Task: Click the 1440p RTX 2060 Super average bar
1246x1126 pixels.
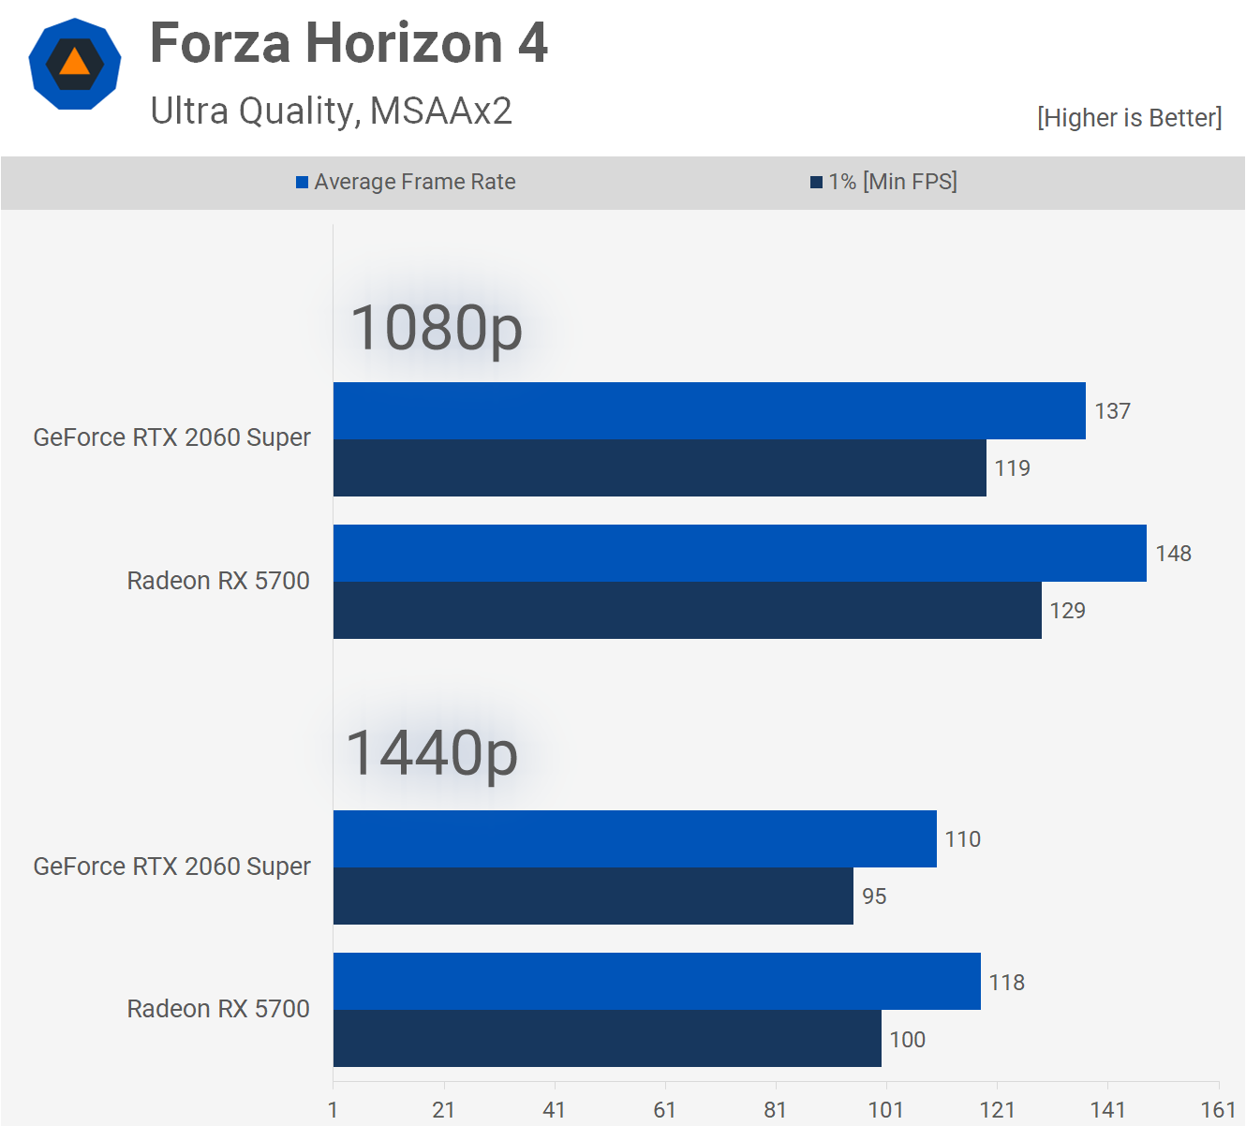Action: pyautogui.click(x=634, y=839)
